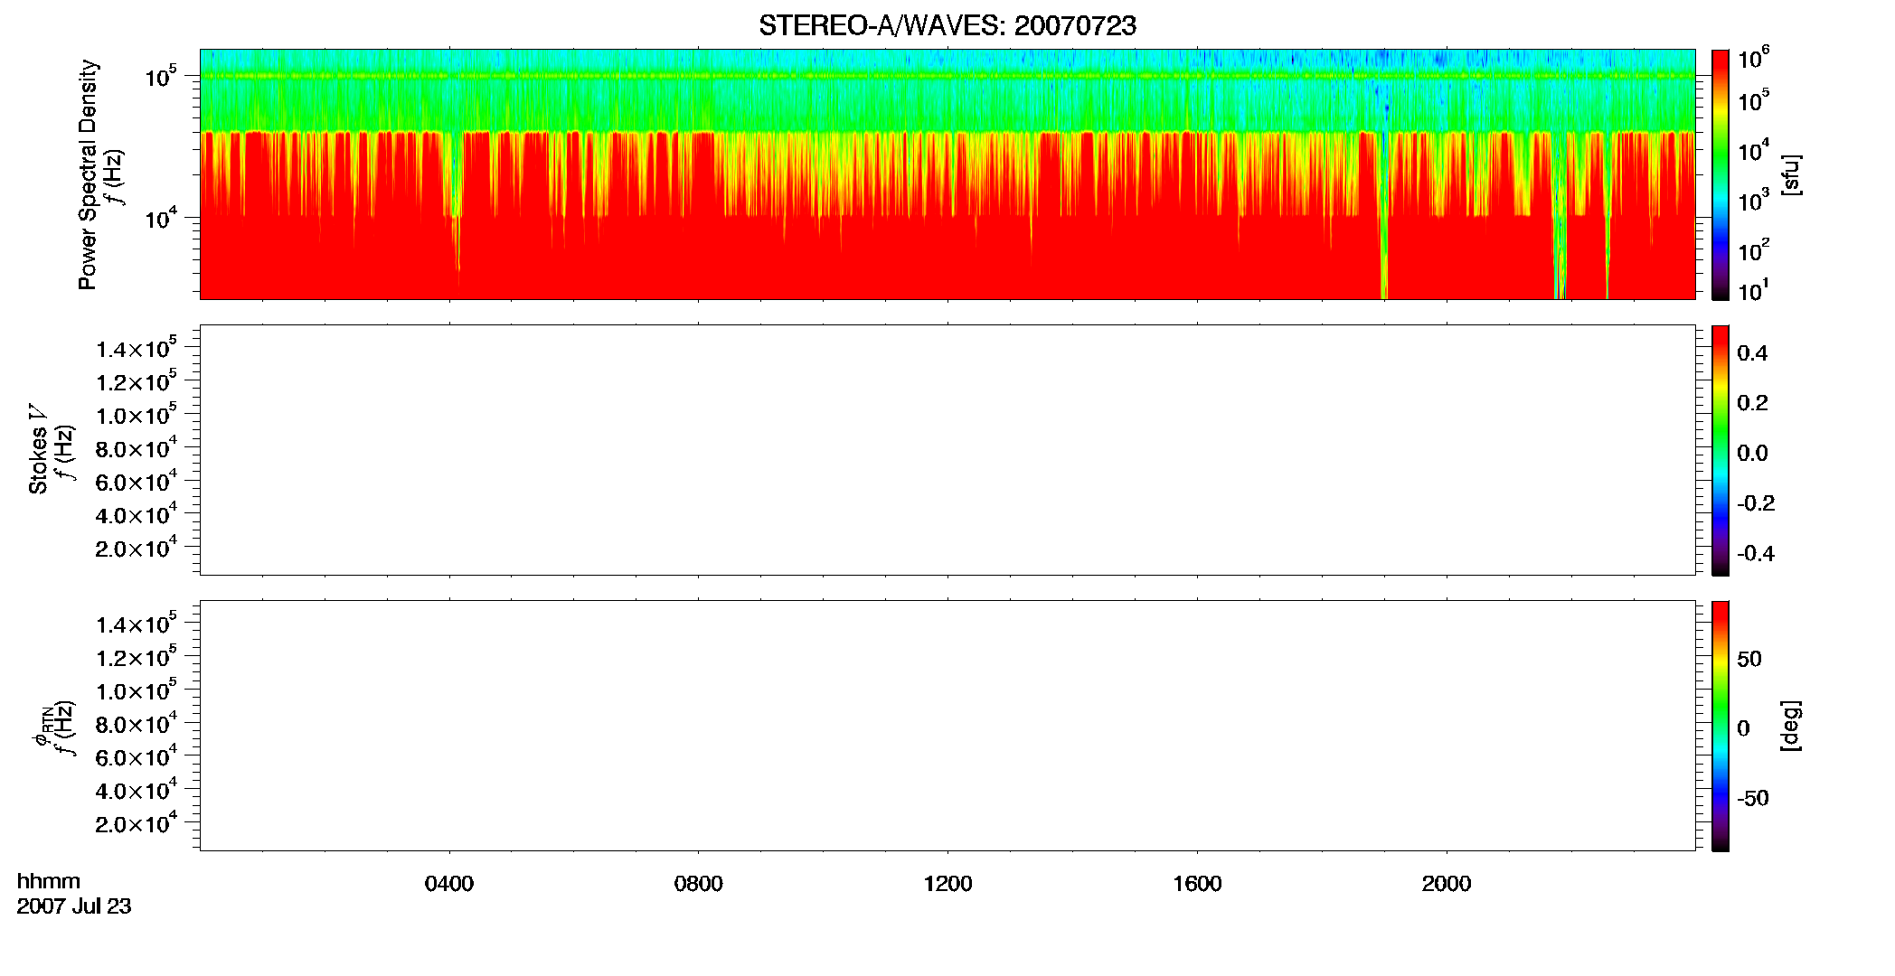The height and width of the screenshot is (976, 1895).
Task: Click the 0400 time axis label
Action: (x=449, y=884)
